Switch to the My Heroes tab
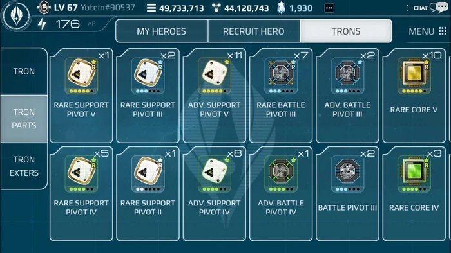451x253 pixels. [161, 31]
